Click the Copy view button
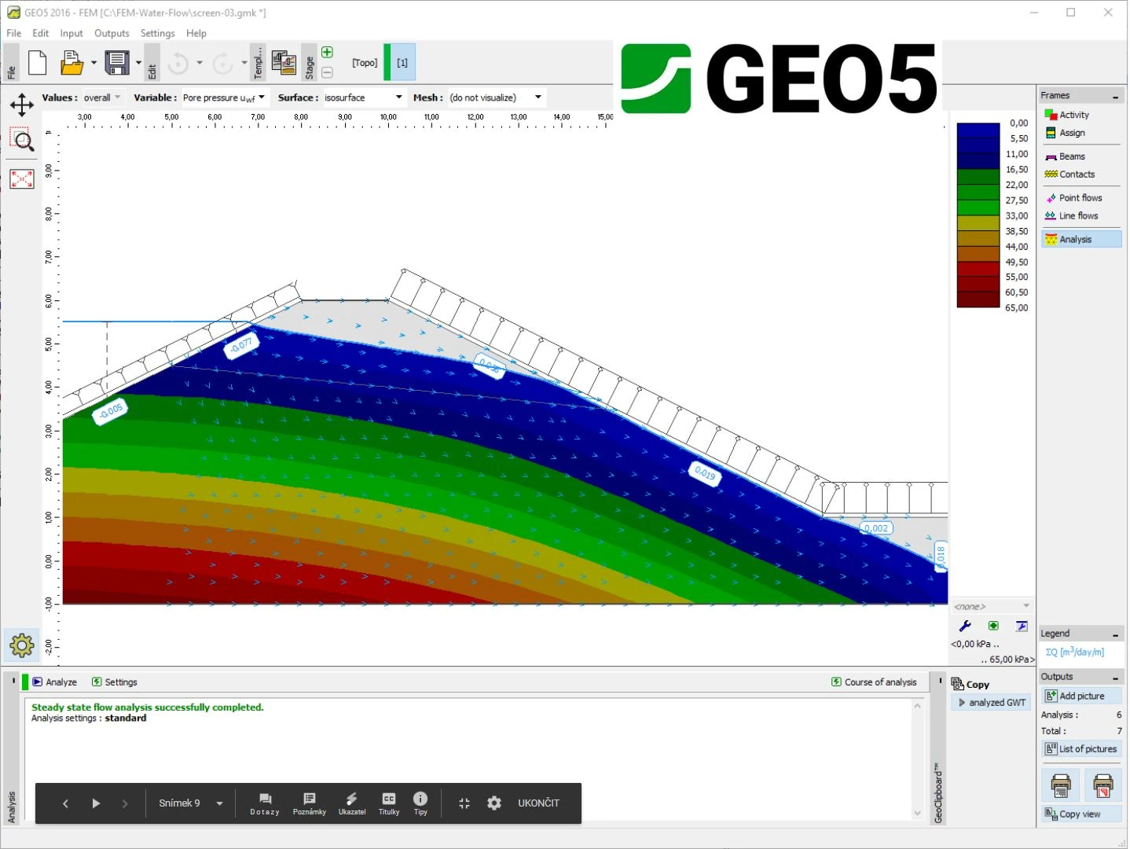Screen dimensions: 1130x849 (x=1081, y=814)
